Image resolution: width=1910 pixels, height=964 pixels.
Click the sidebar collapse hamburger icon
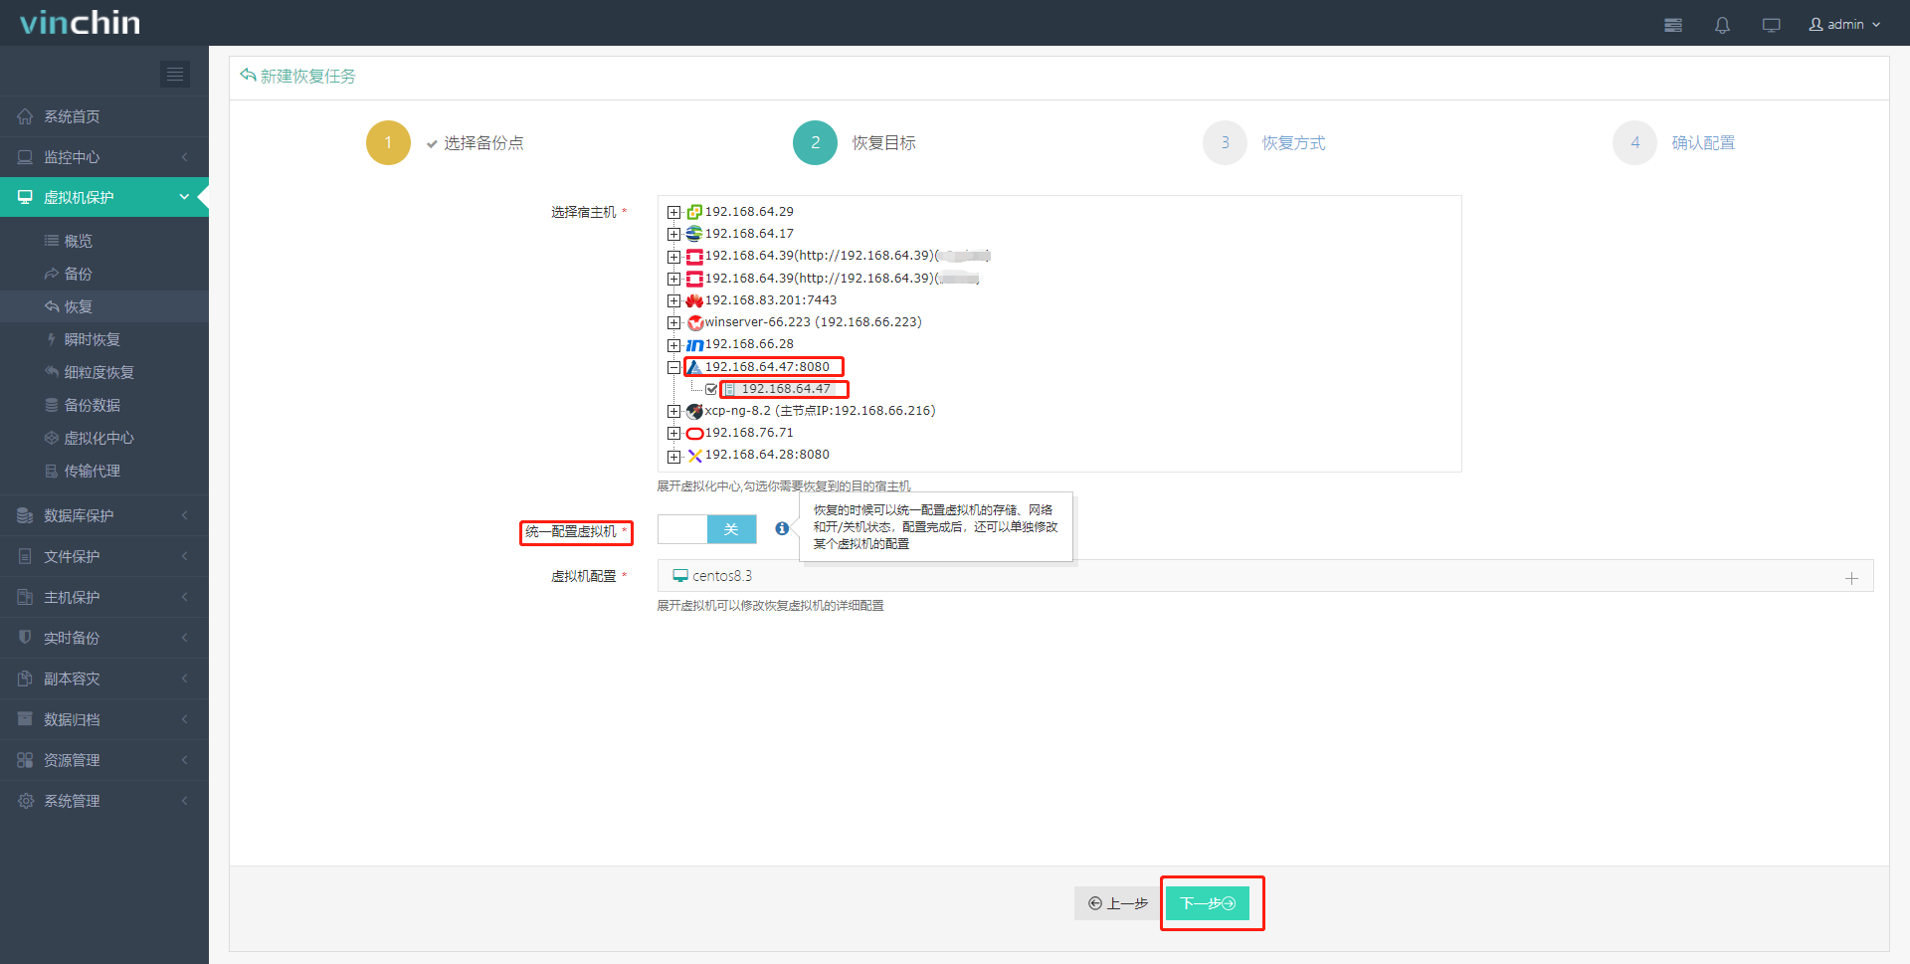(x=175, y=74)
